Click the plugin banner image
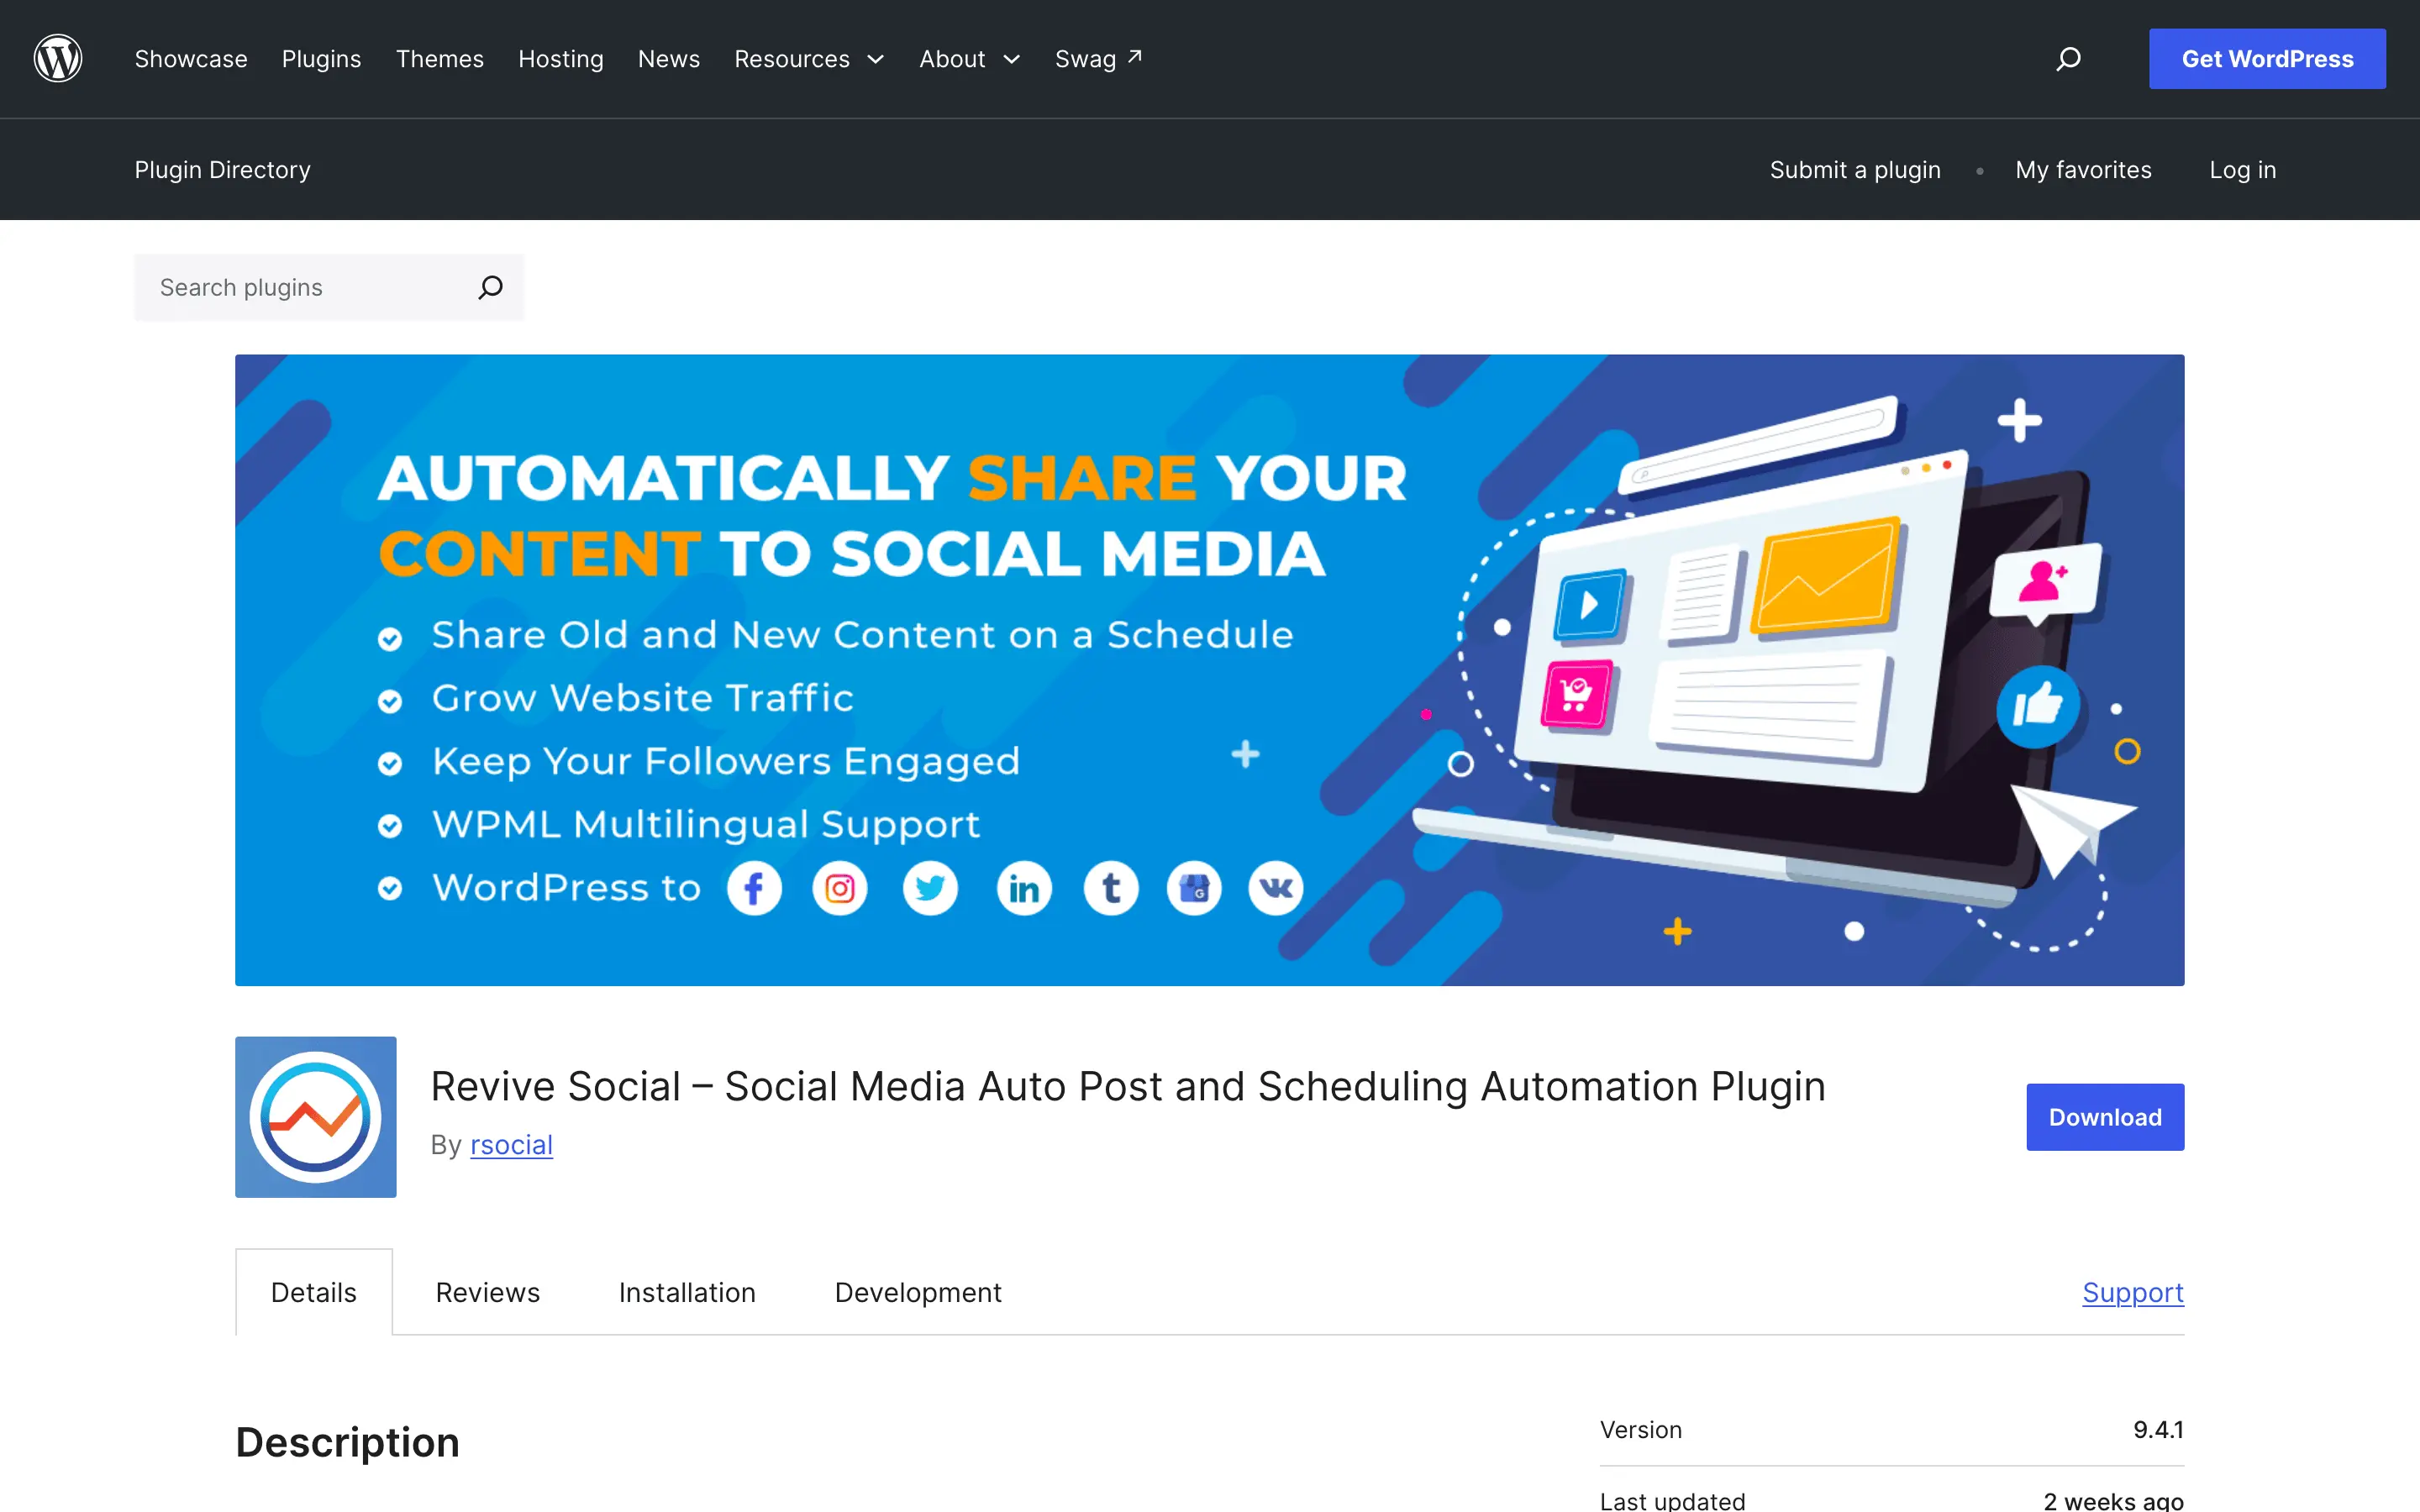 (x=1210, y=670)
